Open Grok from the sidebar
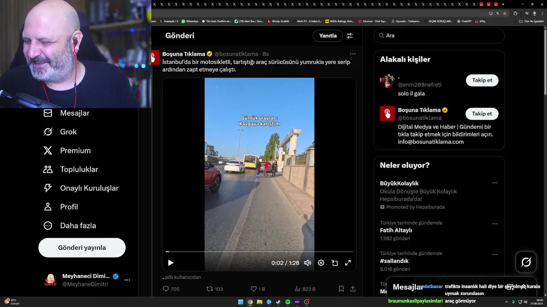Viewport: 547px width, 307px height. (60, 132)
